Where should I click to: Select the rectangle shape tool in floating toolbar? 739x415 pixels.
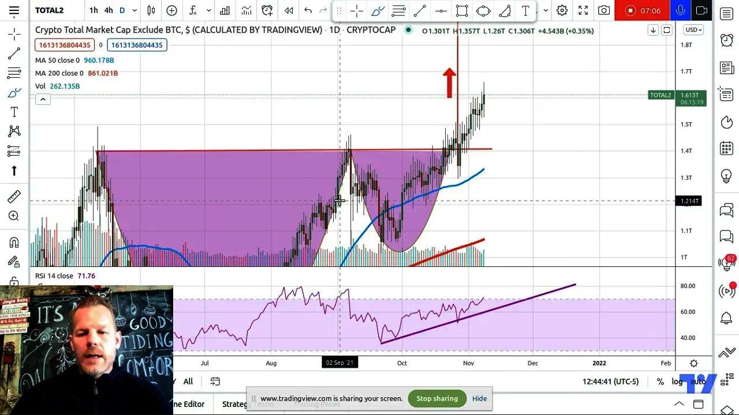pyautogui.click(x=462, y=10)
